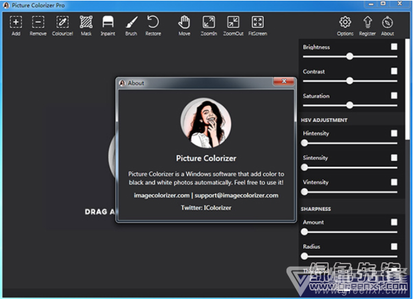
Task: Check the Radius checkbox
Action: tap(394, 246)
